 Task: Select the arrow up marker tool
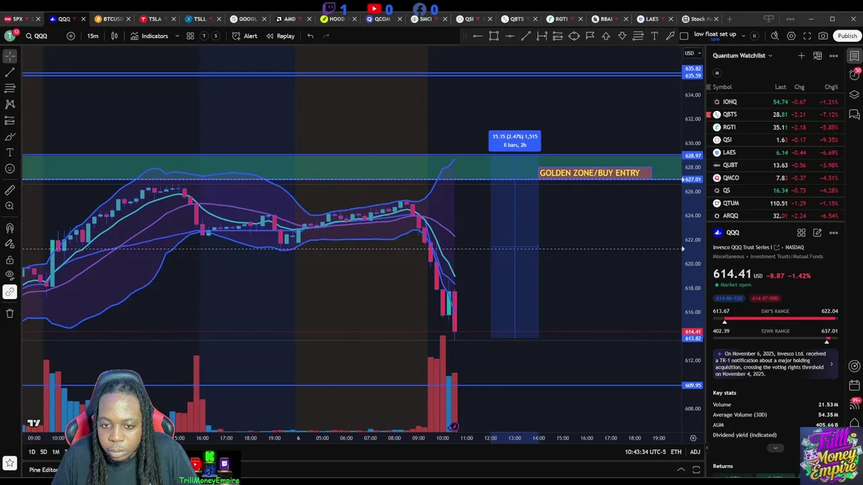click(x=606, y=36)
